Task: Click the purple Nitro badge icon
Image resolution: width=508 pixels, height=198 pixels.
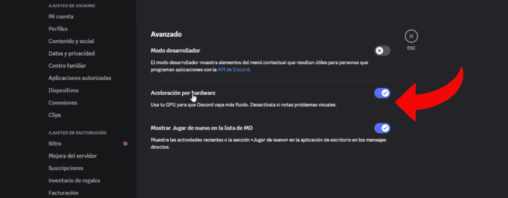Action: [x=125, y=144]
